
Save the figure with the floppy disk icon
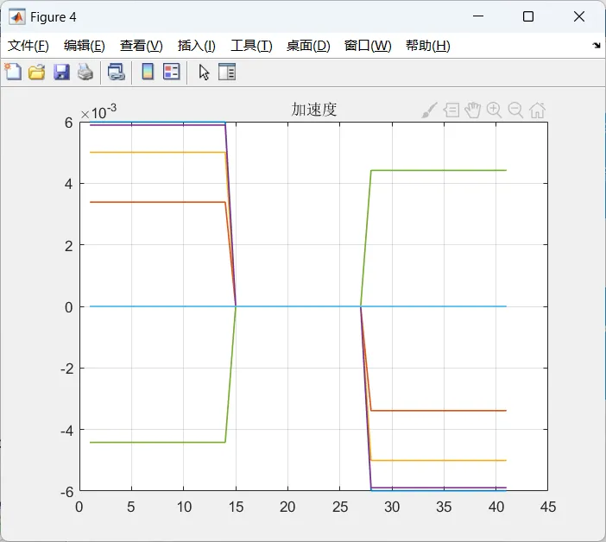(61, 72)
